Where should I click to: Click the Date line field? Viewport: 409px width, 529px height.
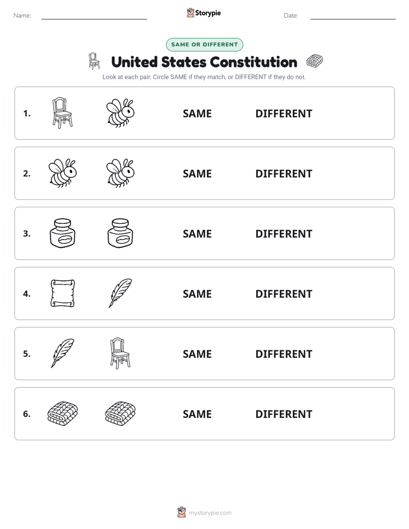click(353, 15)
